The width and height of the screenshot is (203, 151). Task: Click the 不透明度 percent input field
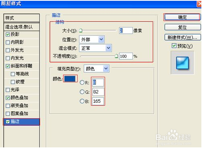point(126,56)
